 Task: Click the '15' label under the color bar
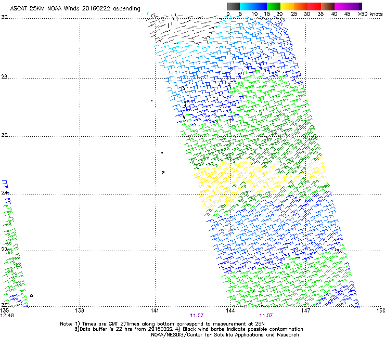pos(267,14)
